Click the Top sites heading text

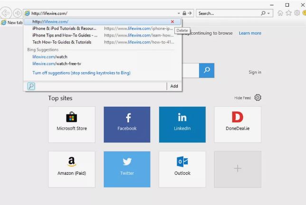[x=60, y=98]
